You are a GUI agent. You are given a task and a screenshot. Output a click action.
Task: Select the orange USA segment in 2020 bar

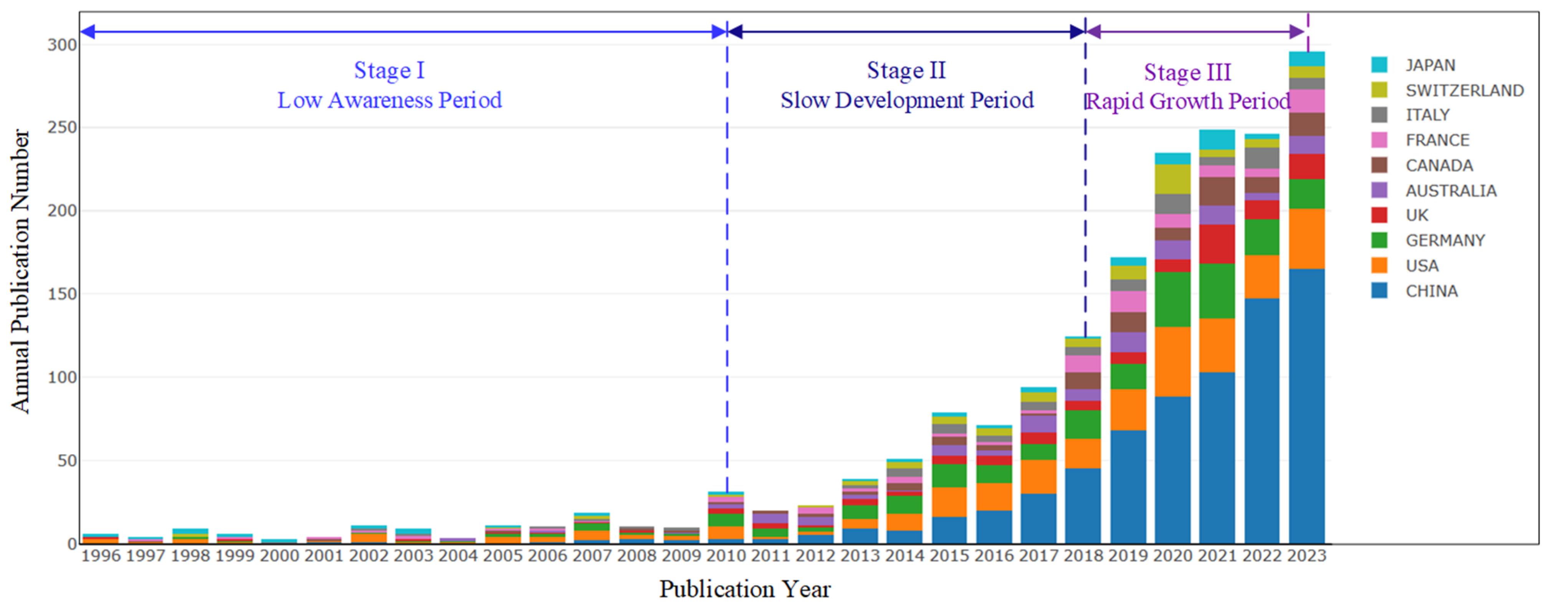pos(1172,361)
